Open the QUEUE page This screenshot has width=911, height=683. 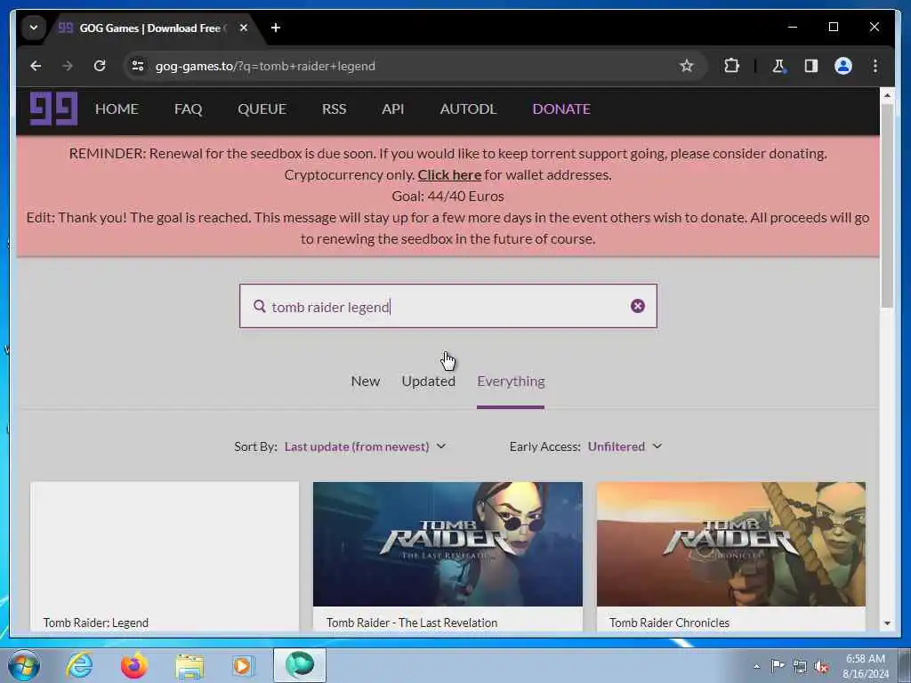pos(262,109)
